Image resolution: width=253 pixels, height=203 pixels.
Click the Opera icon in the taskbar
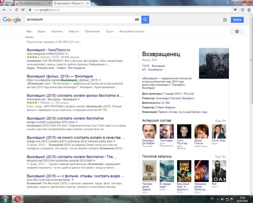pyautogui.click(x=17, y=199)
